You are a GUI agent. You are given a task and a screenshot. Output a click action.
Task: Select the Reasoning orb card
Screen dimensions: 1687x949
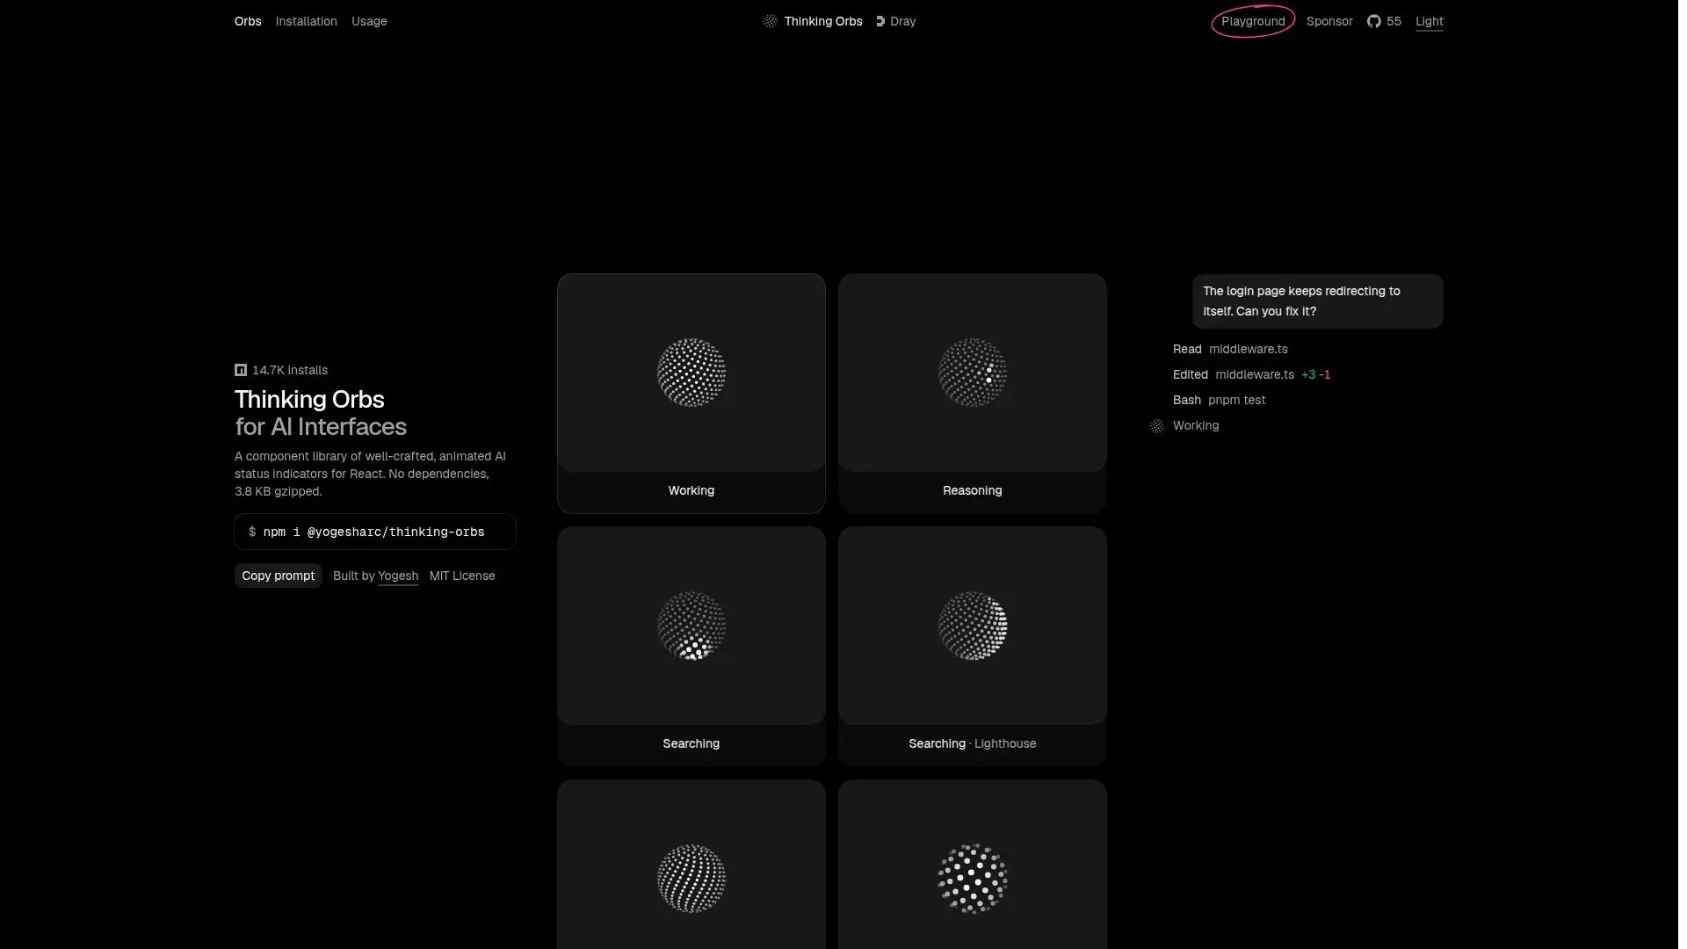(973, 394)
